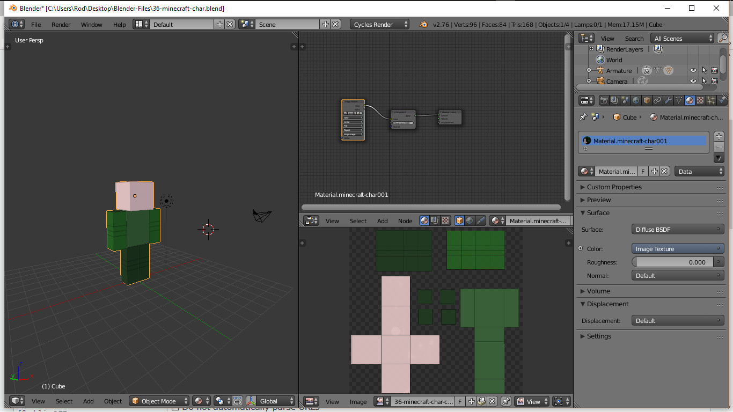Add a new material slot (plus button)

[x=719, y=136]
